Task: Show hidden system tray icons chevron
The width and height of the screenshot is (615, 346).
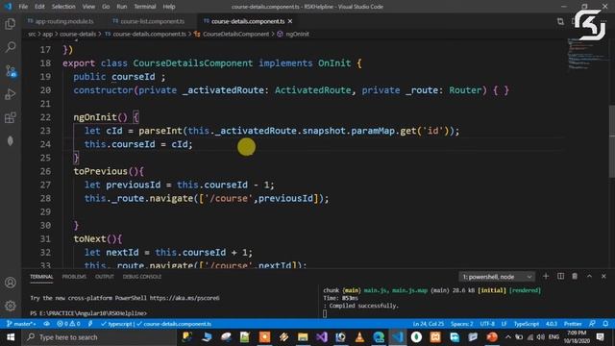Action: 508,337
